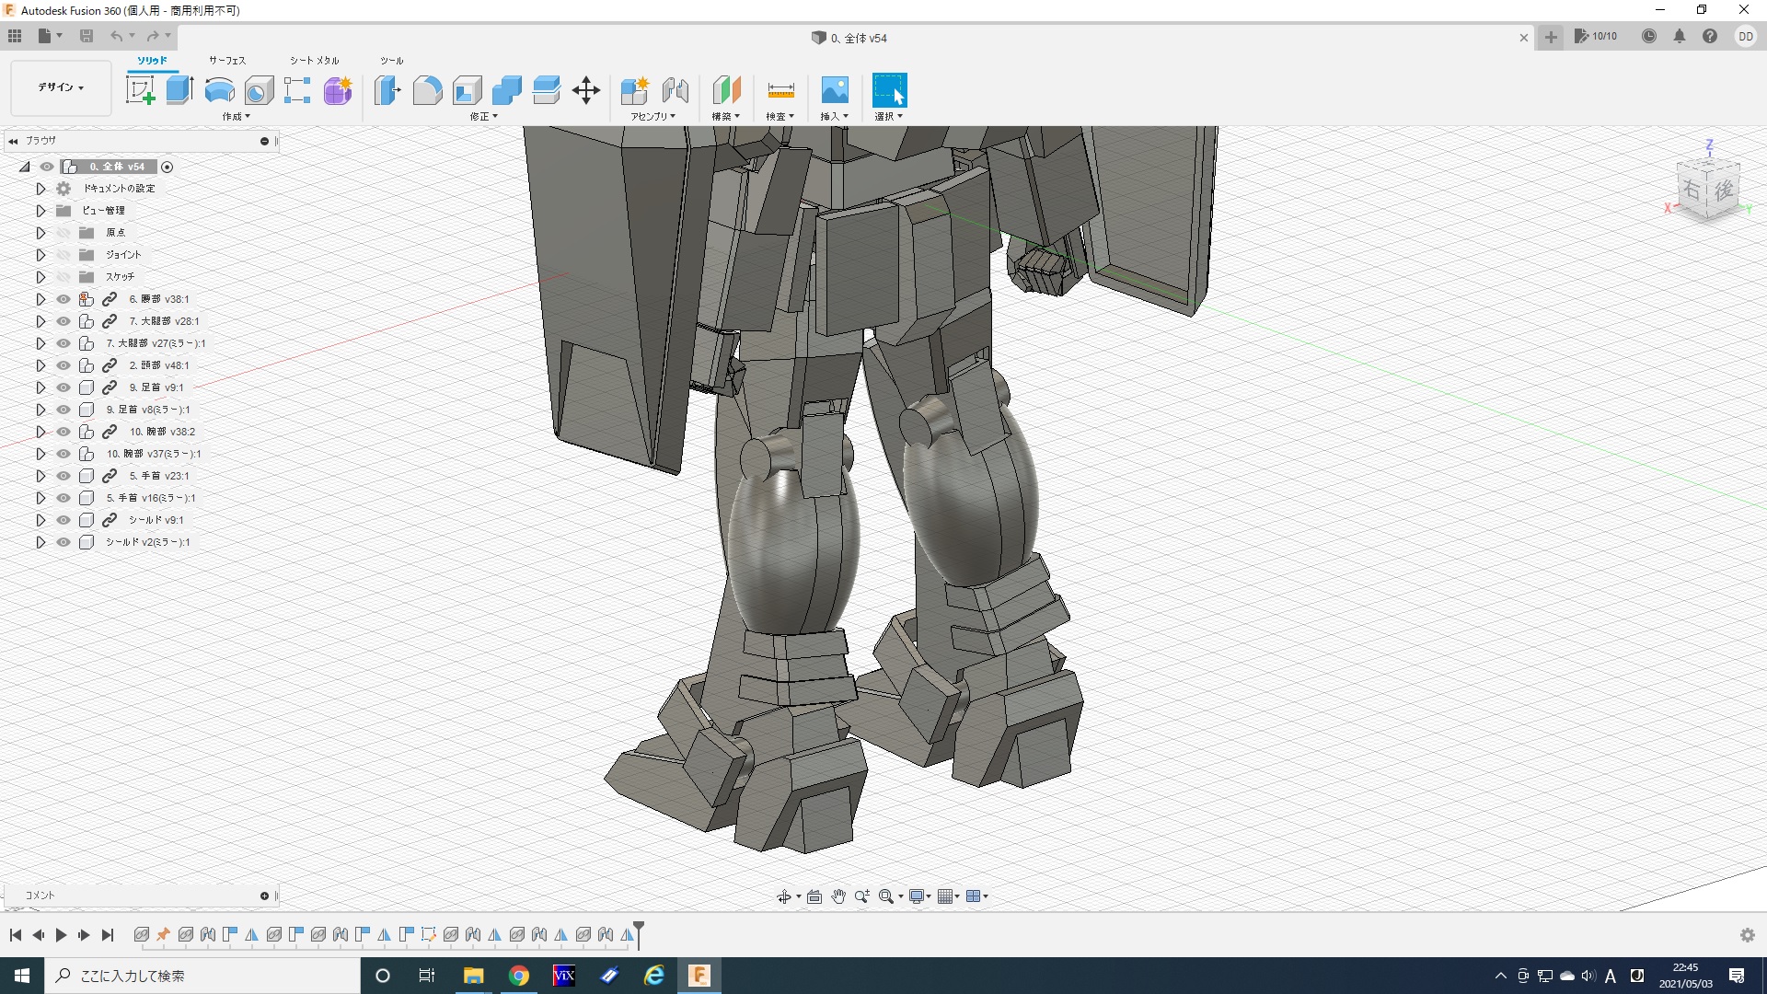Hide the シールド v9:1 component
1767x994 pixels.
pos(64,520)
